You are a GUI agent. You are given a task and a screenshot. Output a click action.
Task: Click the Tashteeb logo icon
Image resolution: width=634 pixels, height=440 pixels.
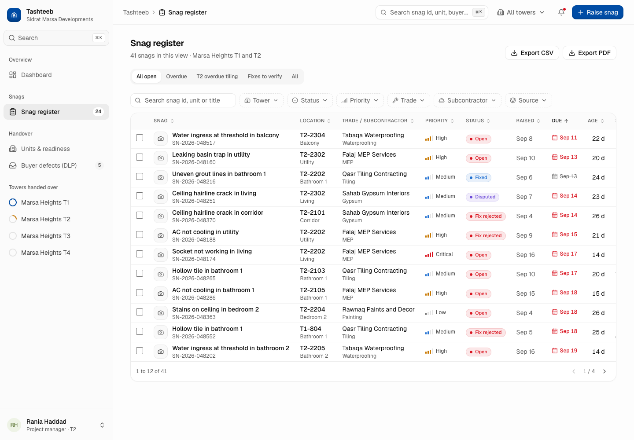[x=14, y=15]
